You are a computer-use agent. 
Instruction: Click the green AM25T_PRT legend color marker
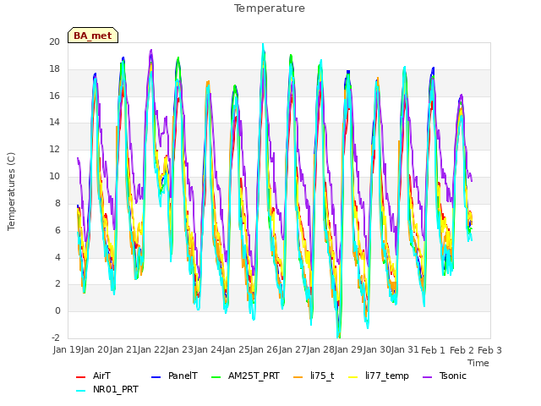pyautogui.click(x=216, y=377)
